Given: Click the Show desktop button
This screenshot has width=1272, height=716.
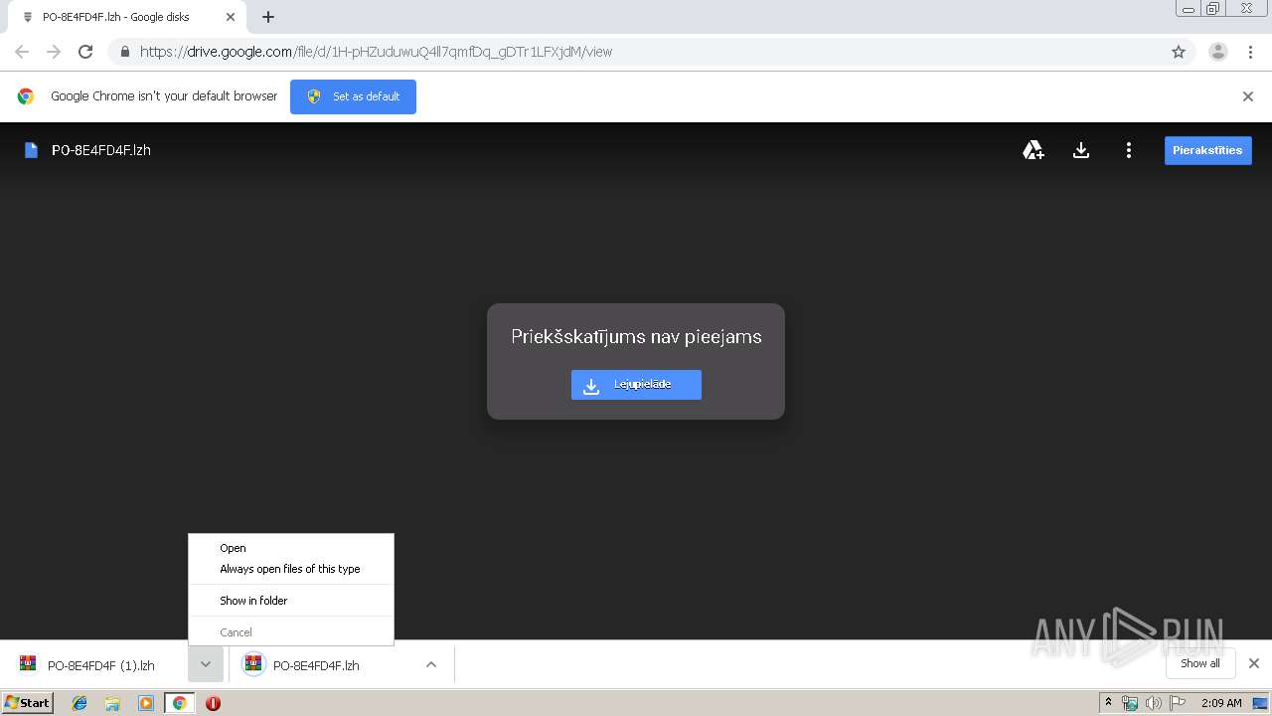Looking at the screenshot, I should tap(1261, 703).
